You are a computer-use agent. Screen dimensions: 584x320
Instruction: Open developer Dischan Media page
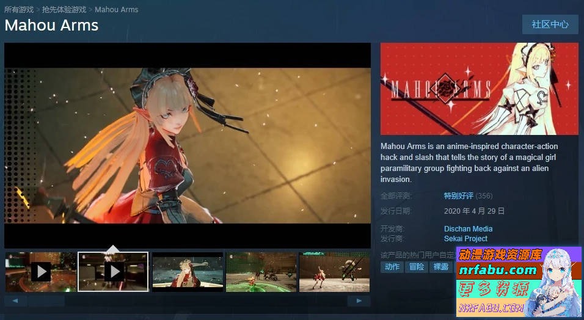click(468, 229)
